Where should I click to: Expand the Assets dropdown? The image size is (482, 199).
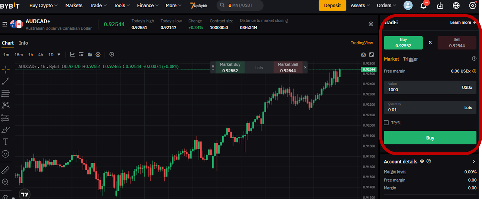(360, 5)
